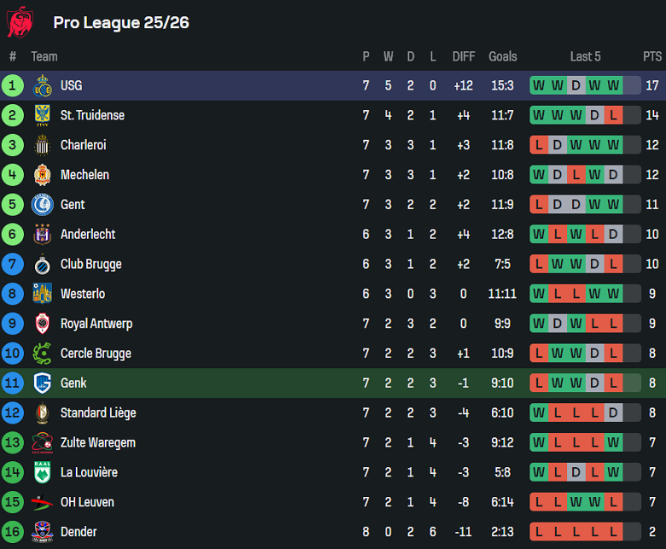This screenshot has height=549, width=666.
Task: Click the Anderlecht club crest
Action: coord(43,234)
